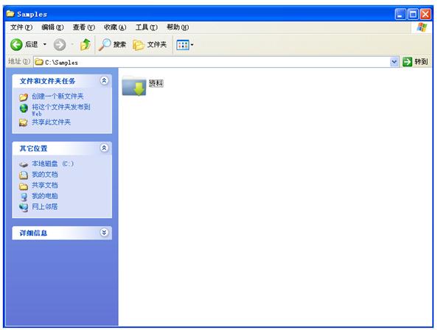Go up one folder level icon

[86, 44]
